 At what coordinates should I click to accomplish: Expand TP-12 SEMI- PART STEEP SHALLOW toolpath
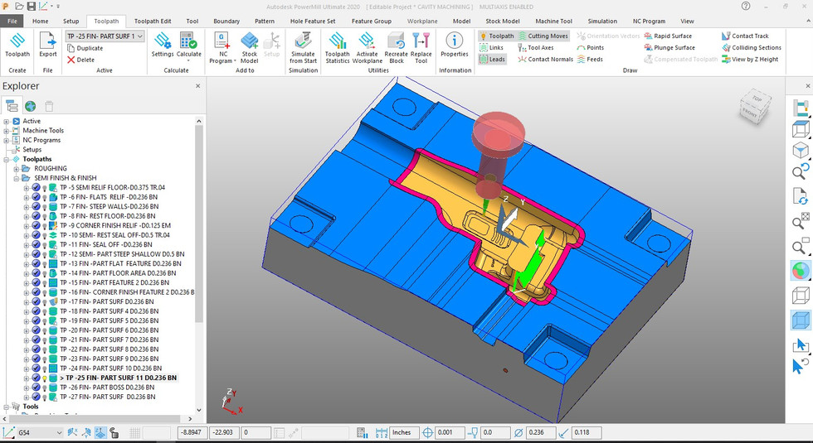click(26, 255)
